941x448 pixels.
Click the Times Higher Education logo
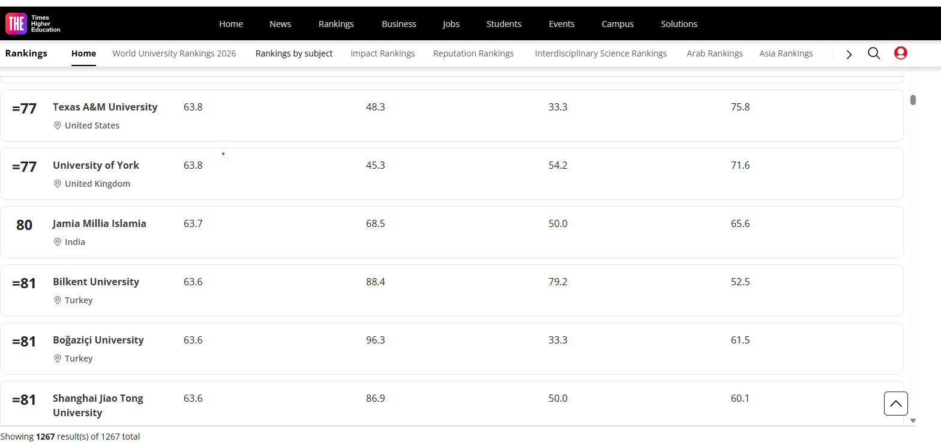tap(33, 23)
